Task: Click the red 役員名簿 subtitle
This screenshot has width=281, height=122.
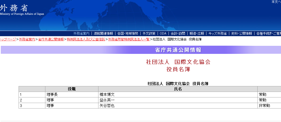Action: [x=178, y=69]
